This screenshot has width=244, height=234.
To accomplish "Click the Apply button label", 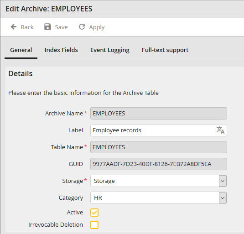I will point(97,27).
